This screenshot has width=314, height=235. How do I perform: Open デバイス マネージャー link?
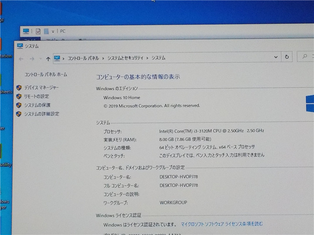point(41,87)
